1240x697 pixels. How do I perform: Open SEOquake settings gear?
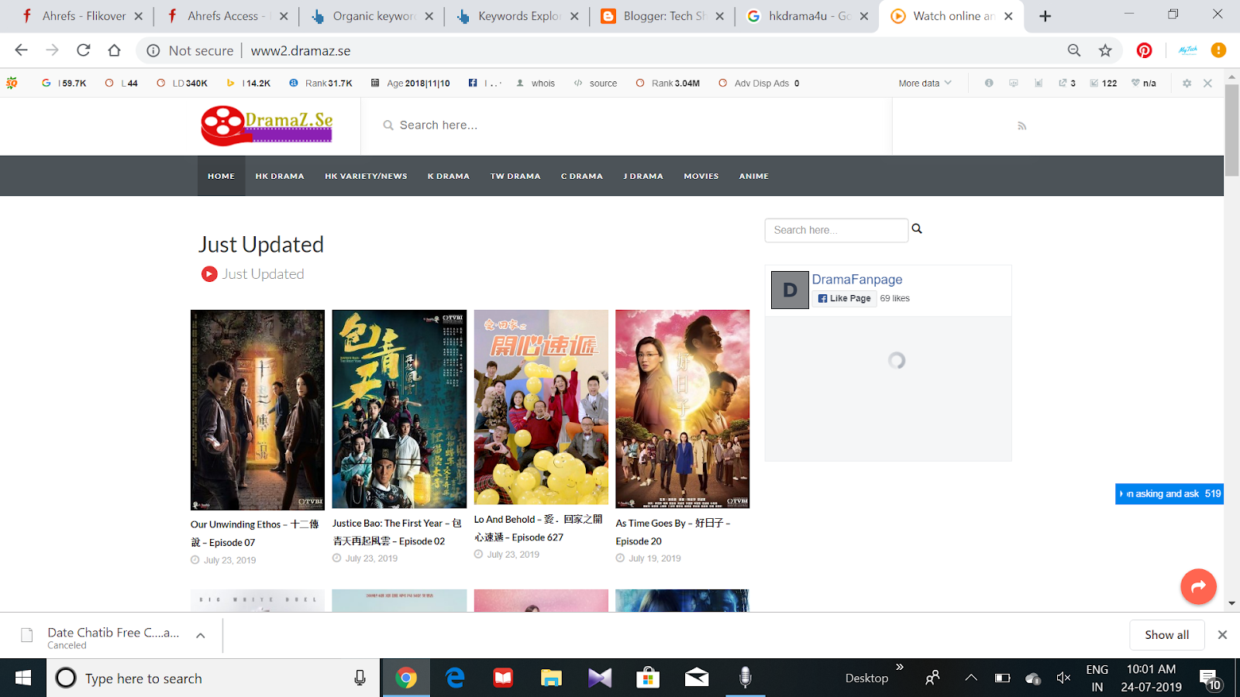[1187, 83]
